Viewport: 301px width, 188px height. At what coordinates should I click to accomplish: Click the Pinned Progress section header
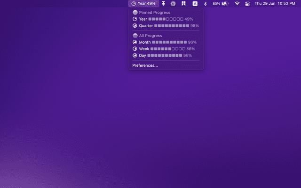click(x=154, y=12)
